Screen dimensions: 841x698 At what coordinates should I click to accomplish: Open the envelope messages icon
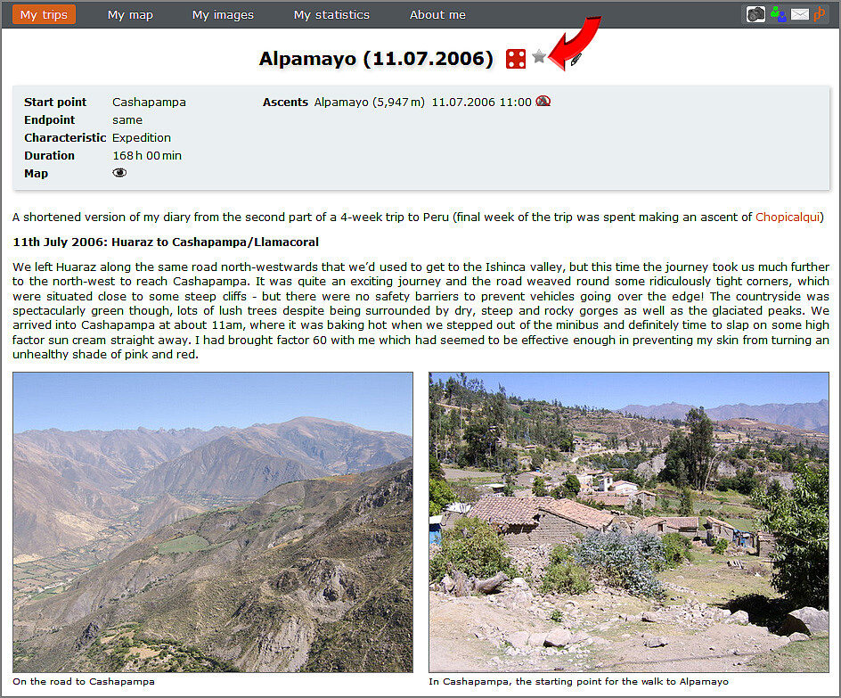pos(800,14)
